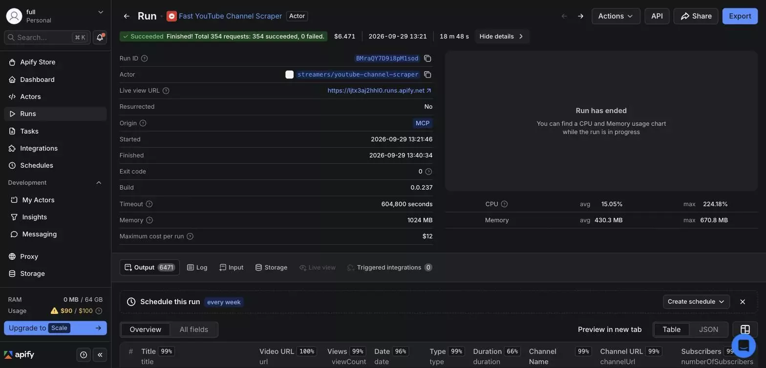The width and height of the screenshot is (766, 368).
Task: Open the notifications bell
Action: pyautogui.click(x=100, y=38)
